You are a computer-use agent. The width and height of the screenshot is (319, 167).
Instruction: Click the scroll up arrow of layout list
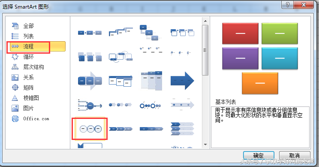(205, 21)
